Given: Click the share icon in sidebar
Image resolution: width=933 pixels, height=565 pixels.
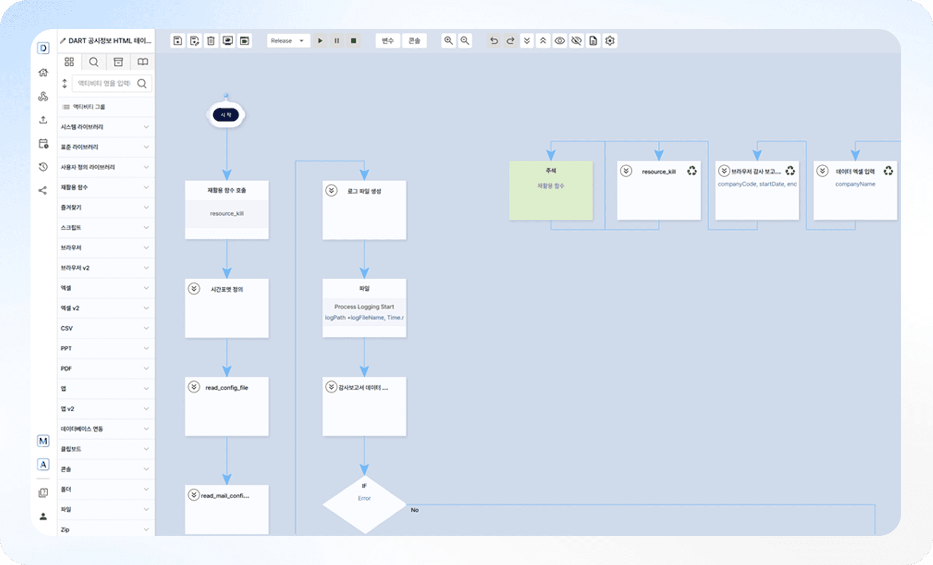Looking at the screenshot, I should pos(43,191).
